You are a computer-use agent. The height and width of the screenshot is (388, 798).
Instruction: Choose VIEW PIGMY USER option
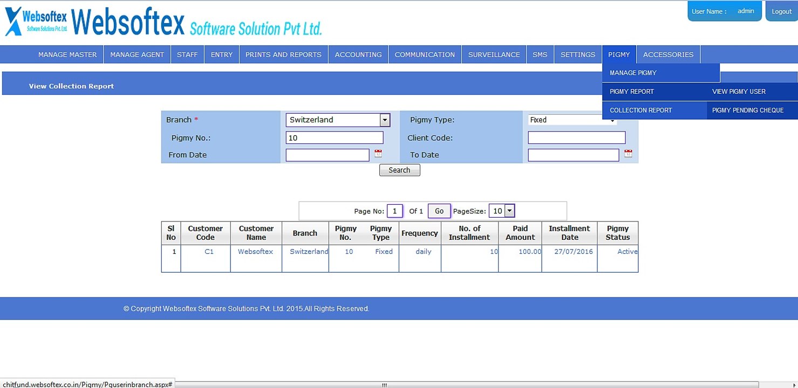752,92
